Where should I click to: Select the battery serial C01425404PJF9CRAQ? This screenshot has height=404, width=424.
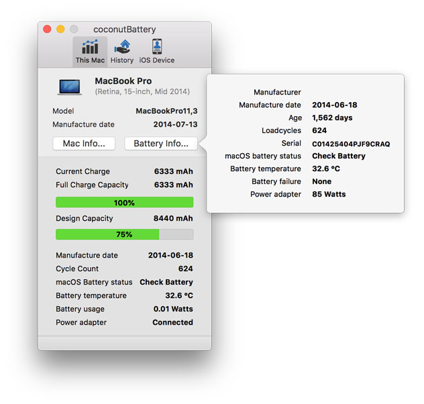point(351,144)
